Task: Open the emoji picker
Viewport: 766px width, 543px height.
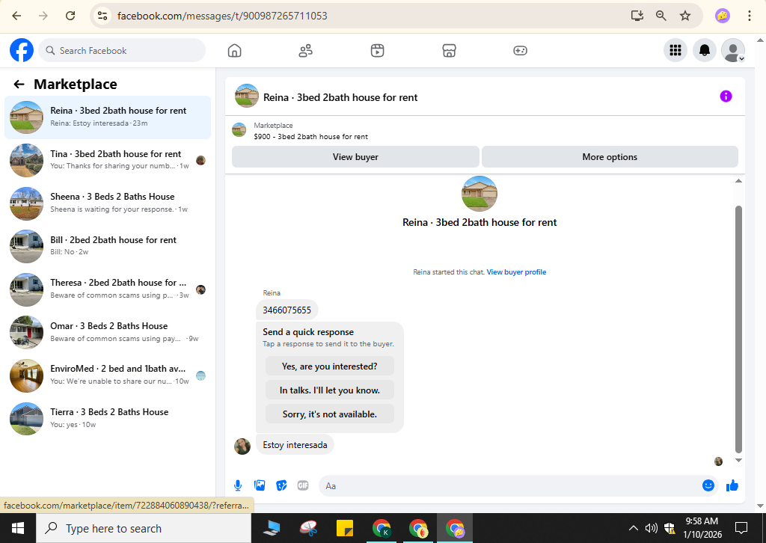Action: [x=708, y=485]
